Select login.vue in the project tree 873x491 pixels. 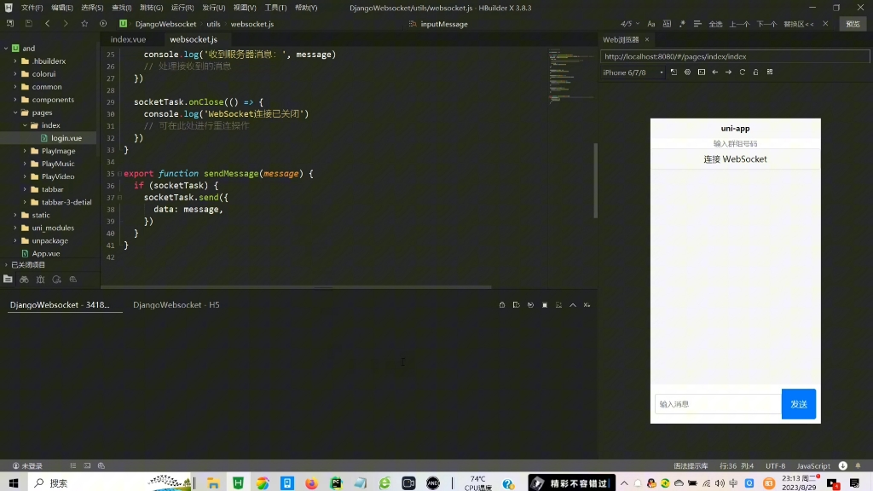(66, 138)
